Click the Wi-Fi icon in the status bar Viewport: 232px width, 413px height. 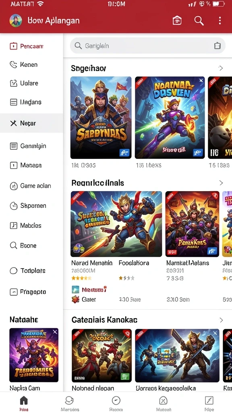[x=40, y=4]
